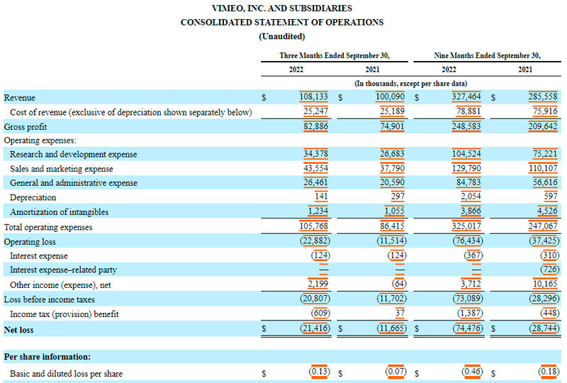Click Cost of revenue value 25,247
This screenshot has width=567, height=383.
click(315, 111)
